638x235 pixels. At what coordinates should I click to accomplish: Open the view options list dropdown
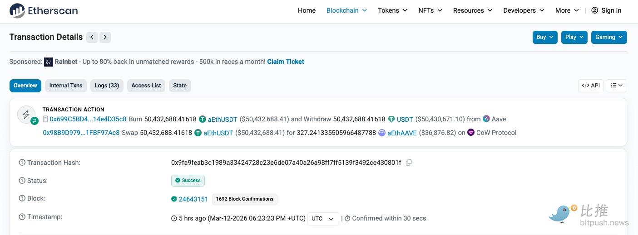tap(616, 86)
